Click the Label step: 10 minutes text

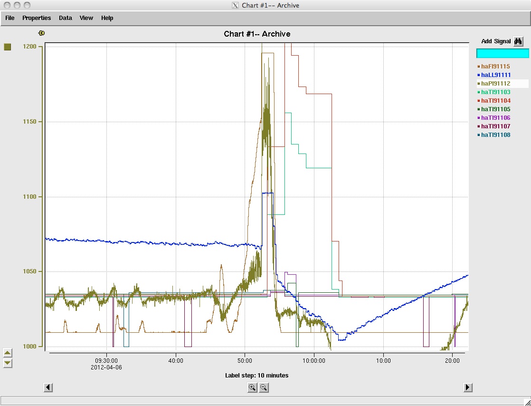pos(256,376)
